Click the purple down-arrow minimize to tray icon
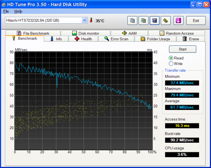This screenshot has width=211, height=168. (x=178, y=20)
